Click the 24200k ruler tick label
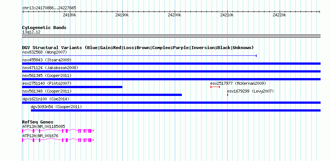 pyautogui.click(x=174, y=15)
